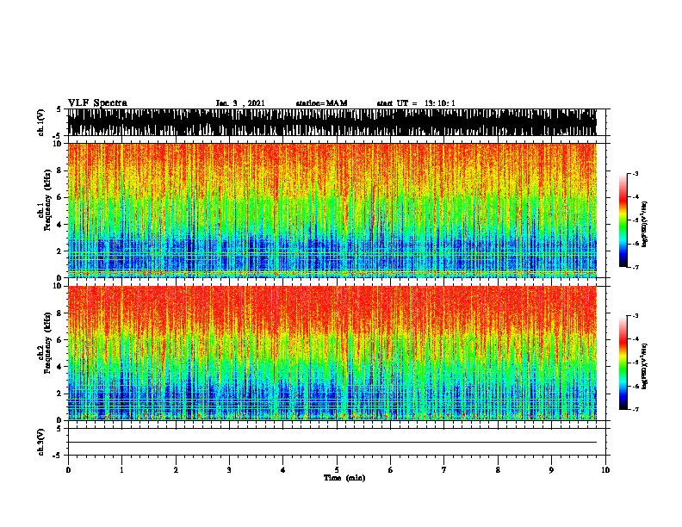Click the 'station=MAM' header label
682x527 pixels.
pyautogui.click(x=321, y=103)
